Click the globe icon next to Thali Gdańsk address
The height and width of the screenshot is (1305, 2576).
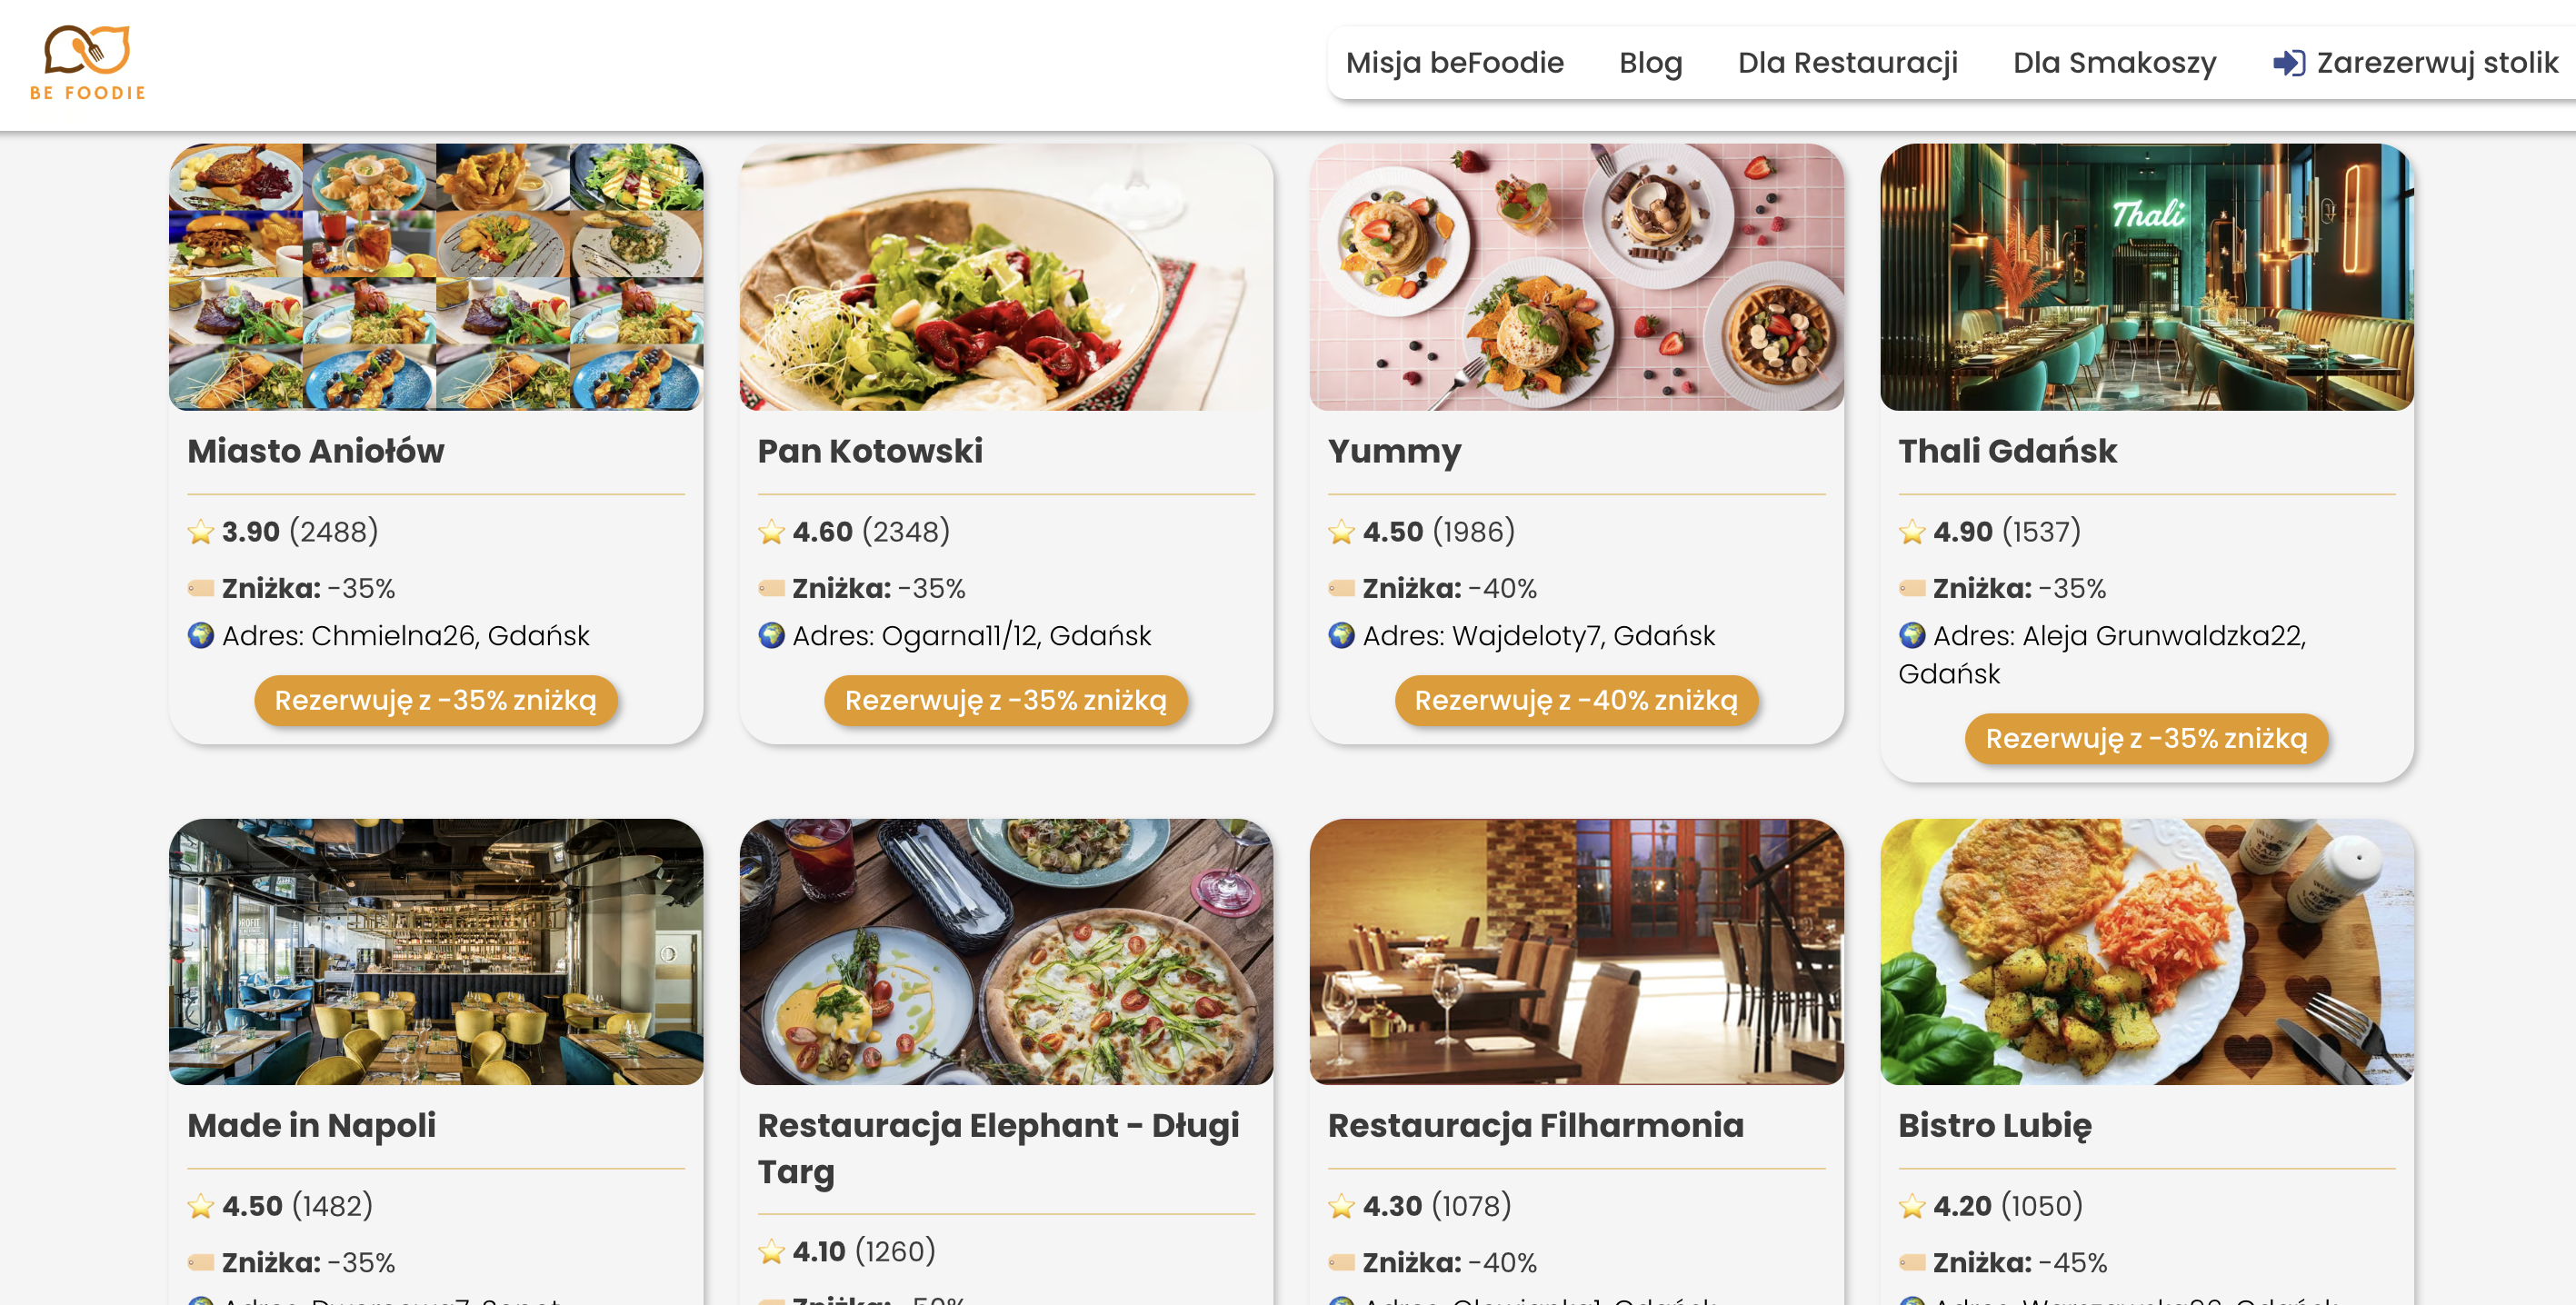pyautogui.click(x=1912, y=635)
